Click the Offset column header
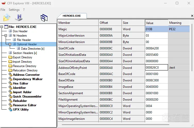The width and height of the screenshot is (194, 128). coord(110,23)
